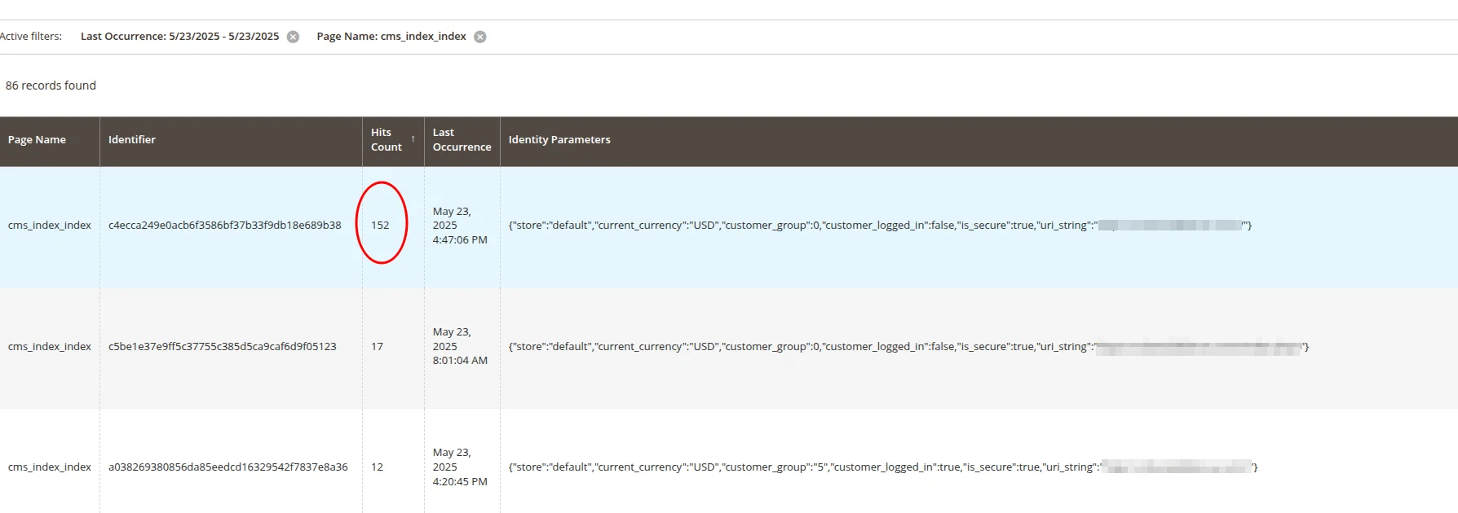Click hits count value 152

(x=380, y=226)
